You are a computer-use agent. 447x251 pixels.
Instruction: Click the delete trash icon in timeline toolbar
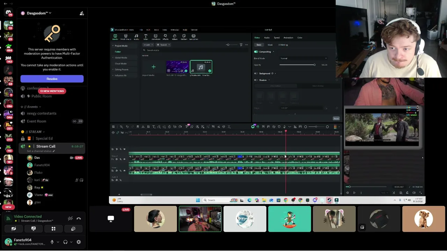click(138, 127)
